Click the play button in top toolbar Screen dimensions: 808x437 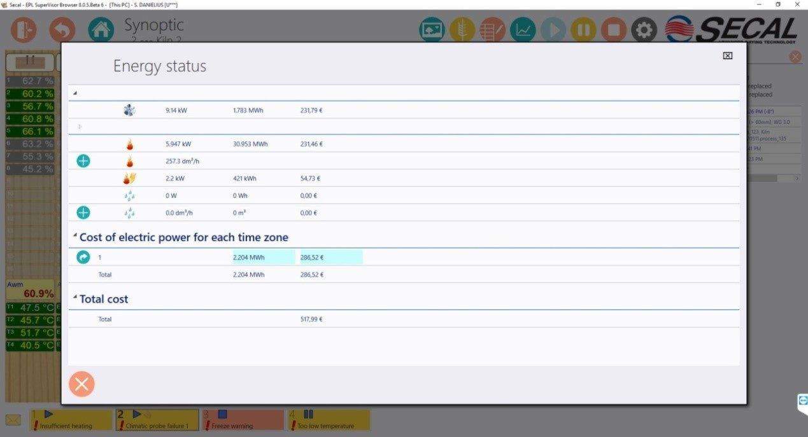[x=553, y=30]
